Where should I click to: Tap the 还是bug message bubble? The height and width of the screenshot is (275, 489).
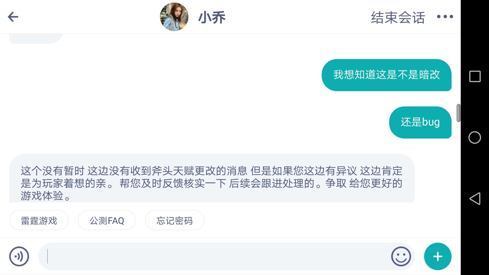pyautogui.click(x=420, y=122)
